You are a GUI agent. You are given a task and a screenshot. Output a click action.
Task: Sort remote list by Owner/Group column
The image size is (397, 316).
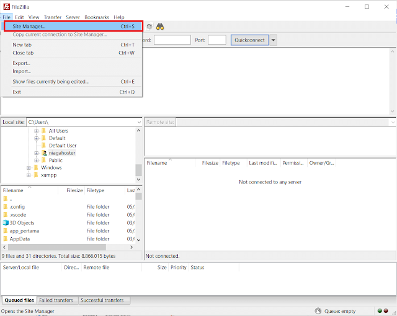click(321, 163)
